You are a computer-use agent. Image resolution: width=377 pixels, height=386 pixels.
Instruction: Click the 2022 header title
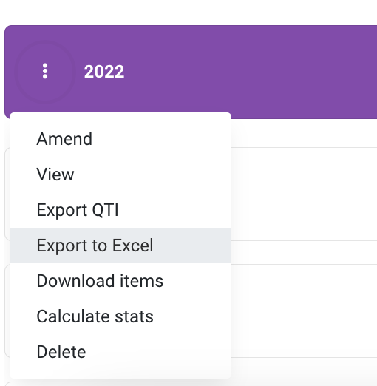[x=104, y=72]
